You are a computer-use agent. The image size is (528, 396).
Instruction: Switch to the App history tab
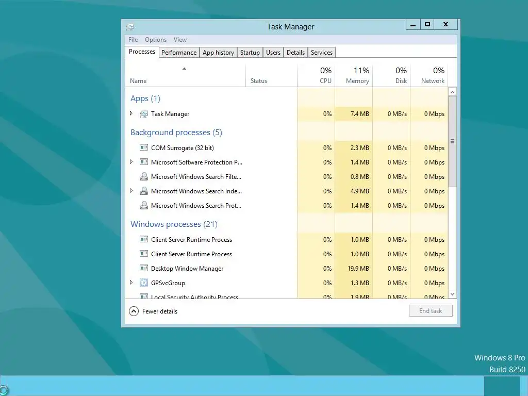coord(218,53)
